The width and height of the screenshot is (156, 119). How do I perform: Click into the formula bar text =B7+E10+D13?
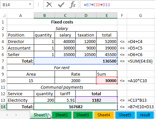97,5
